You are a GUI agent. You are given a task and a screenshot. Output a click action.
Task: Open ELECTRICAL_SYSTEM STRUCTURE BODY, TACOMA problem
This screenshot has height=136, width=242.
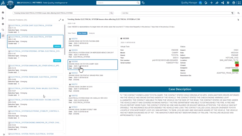35,100
